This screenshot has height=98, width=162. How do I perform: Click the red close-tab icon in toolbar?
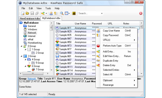tap(141, 13)
